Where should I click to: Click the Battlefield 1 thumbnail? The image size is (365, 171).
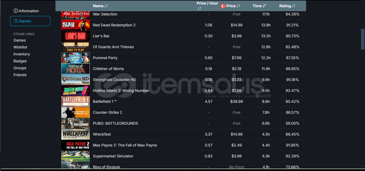75,101
